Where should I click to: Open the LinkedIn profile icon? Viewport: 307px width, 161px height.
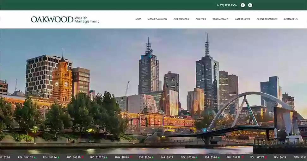[250, 5]
